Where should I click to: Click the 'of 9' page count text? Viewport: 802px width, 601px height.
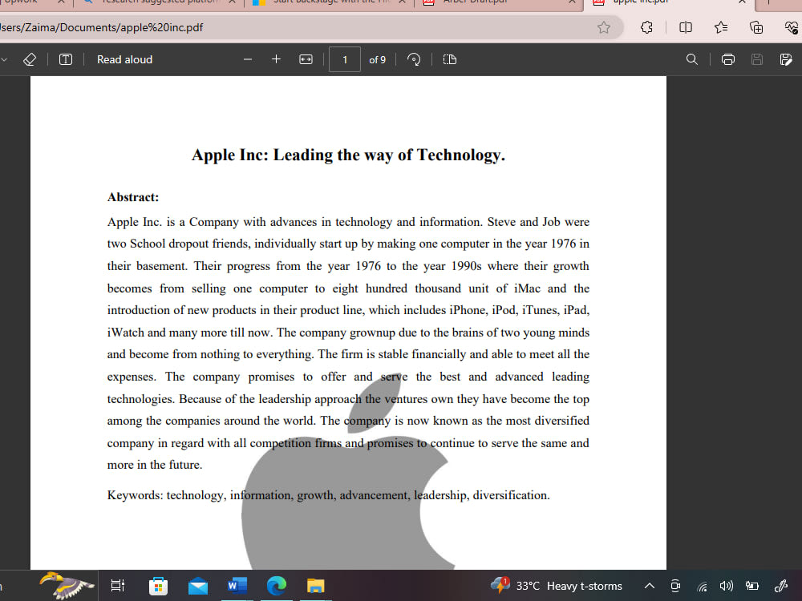(x=378, y=60)
